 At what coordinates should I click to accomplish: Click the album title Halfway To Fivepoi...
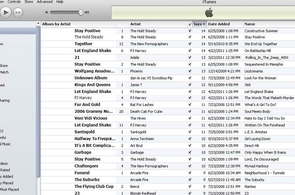point(95,139)
